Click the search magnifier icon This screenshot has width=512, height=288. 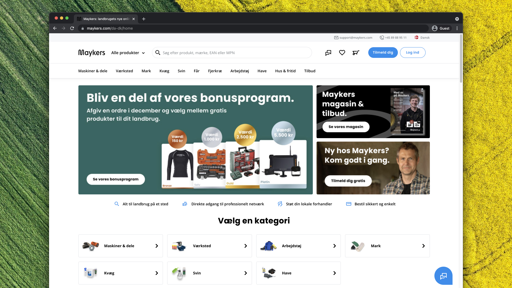[x=158, y=53]
